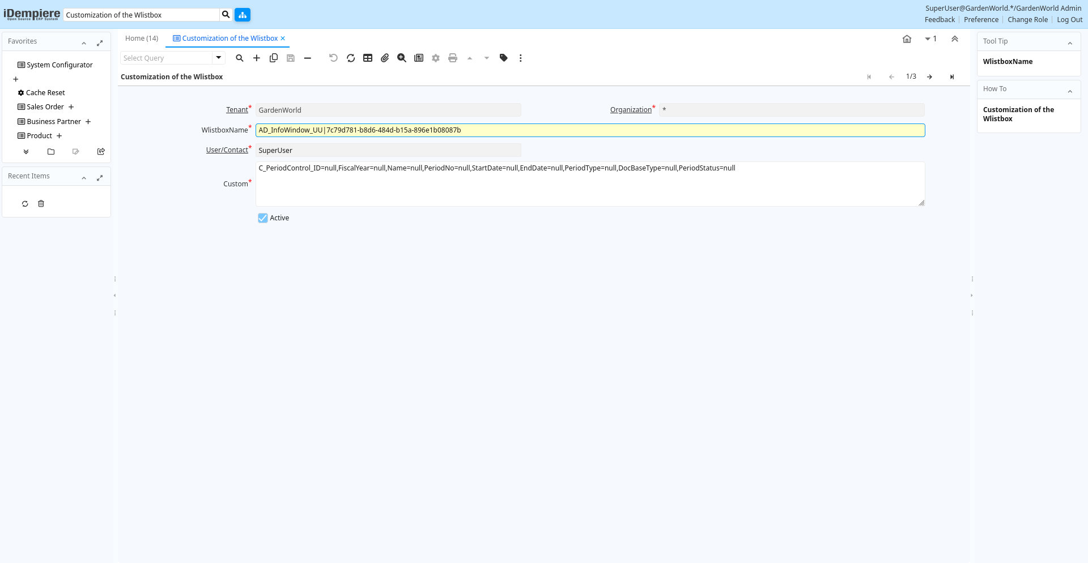
Task: Empty Recent Items with trash icon
Action: point(41,204)
